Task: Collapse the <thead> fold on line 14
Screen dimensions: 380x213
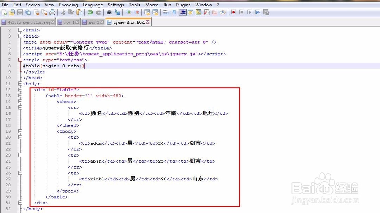Action: 20,102
